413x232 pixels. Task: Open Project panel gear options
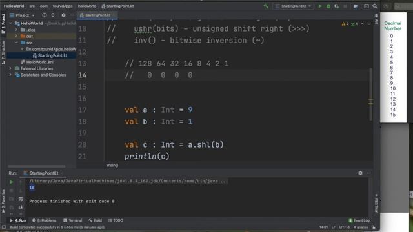pyautogui.click(x=63, y=15)
